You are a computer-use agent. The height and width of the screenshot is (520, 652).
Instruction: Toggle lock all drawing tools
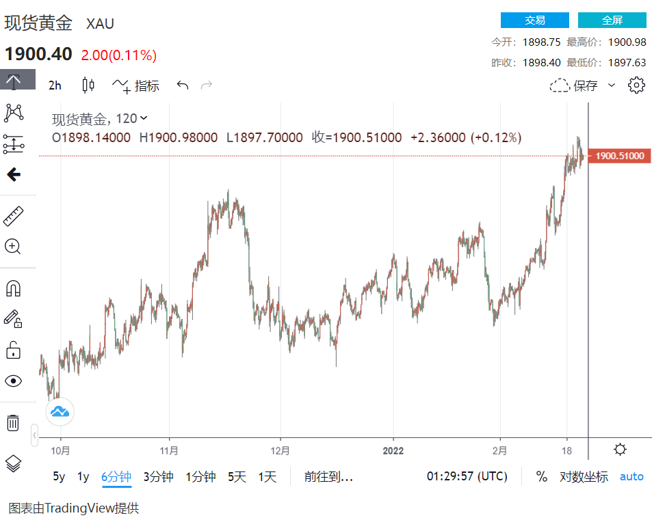tap(13, 351)
